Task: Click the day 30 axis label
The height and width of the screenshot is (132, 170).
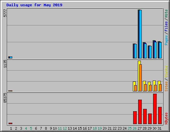Action: tap(154, 128)
